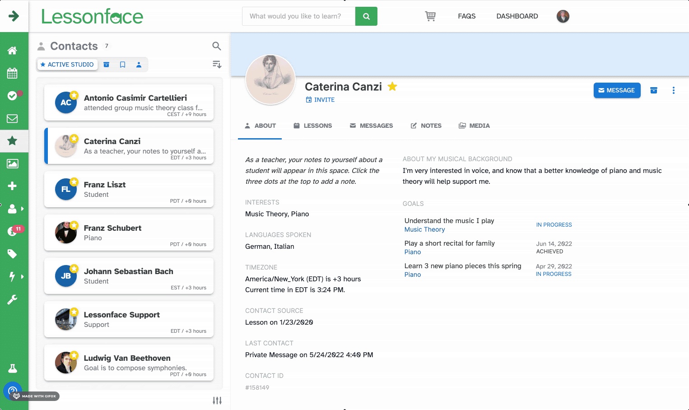This screenshot has width=689, height=410.
Task: Click the blue Message button
Action: click(617, 90)
